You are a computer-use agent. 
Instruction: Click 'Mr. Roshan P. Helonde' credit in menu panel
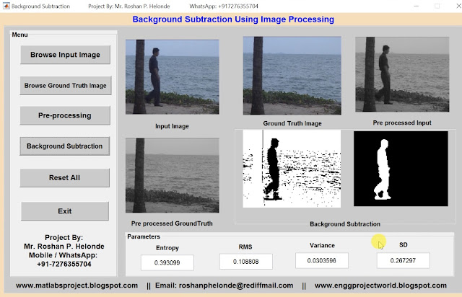(x=64, y=247)
